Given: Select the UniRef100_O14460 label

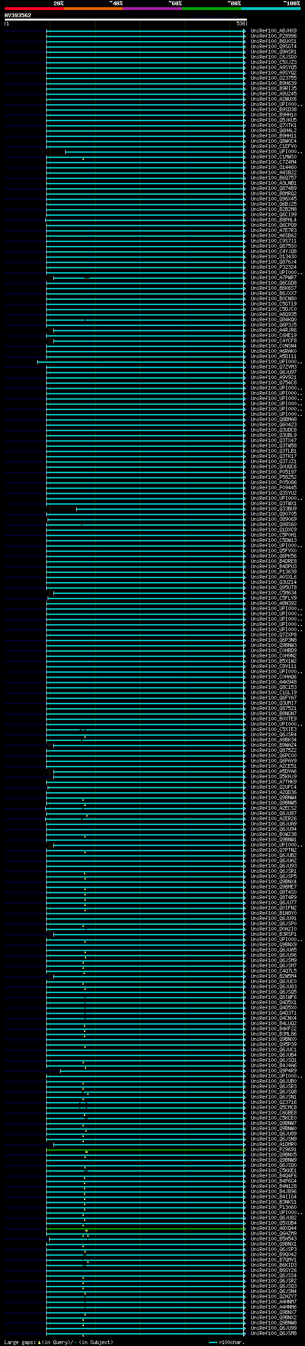Looking at the screenshot, I should click(x=274, y=167).
